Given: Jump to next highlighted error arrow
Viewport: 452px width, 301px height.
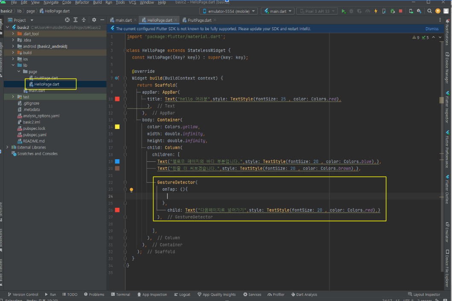Looking at the screenshot, I should tap(440, 37).
